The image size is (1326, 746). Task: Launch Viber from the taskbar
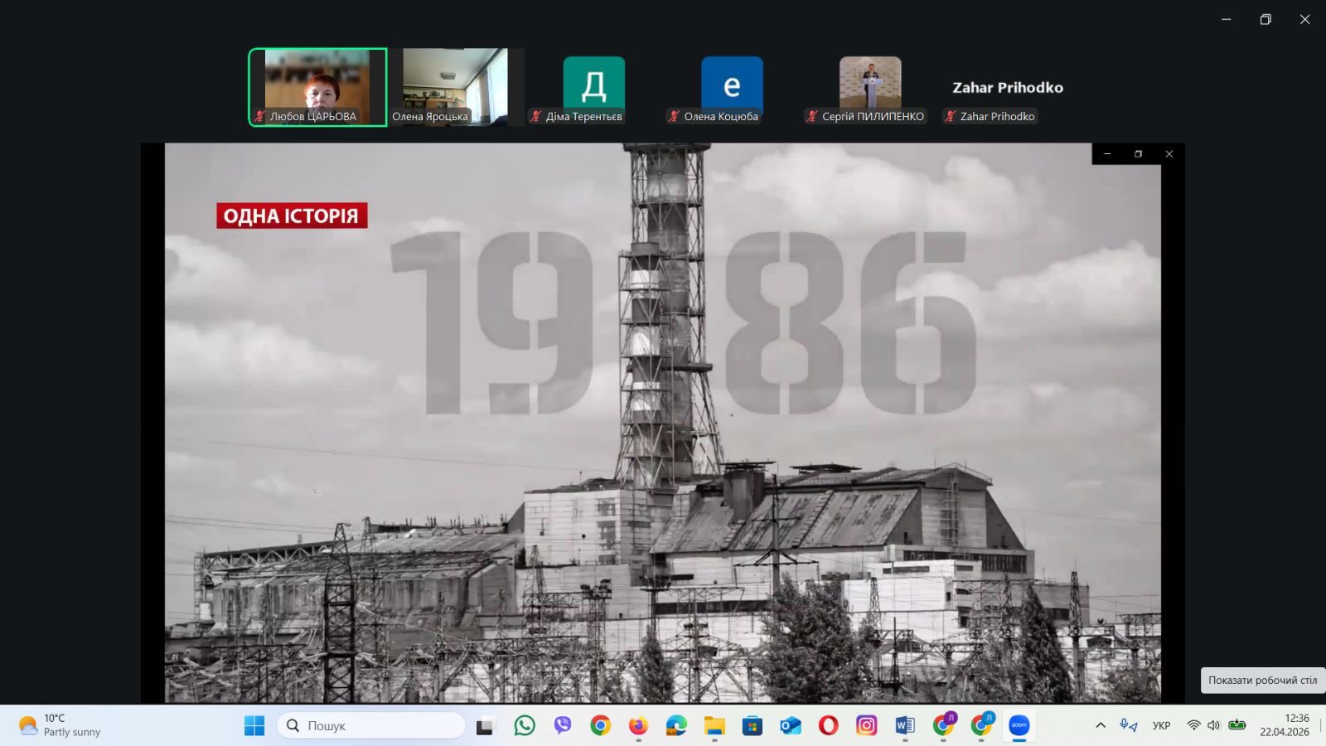563,726
